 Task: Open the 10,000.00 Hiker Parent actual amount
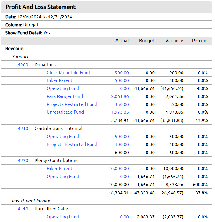click(119, 169)
